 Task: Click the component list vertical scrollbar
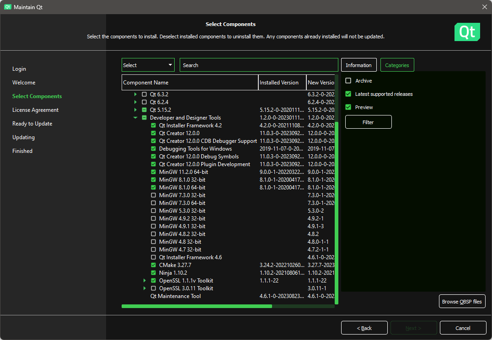pos(337,213)
